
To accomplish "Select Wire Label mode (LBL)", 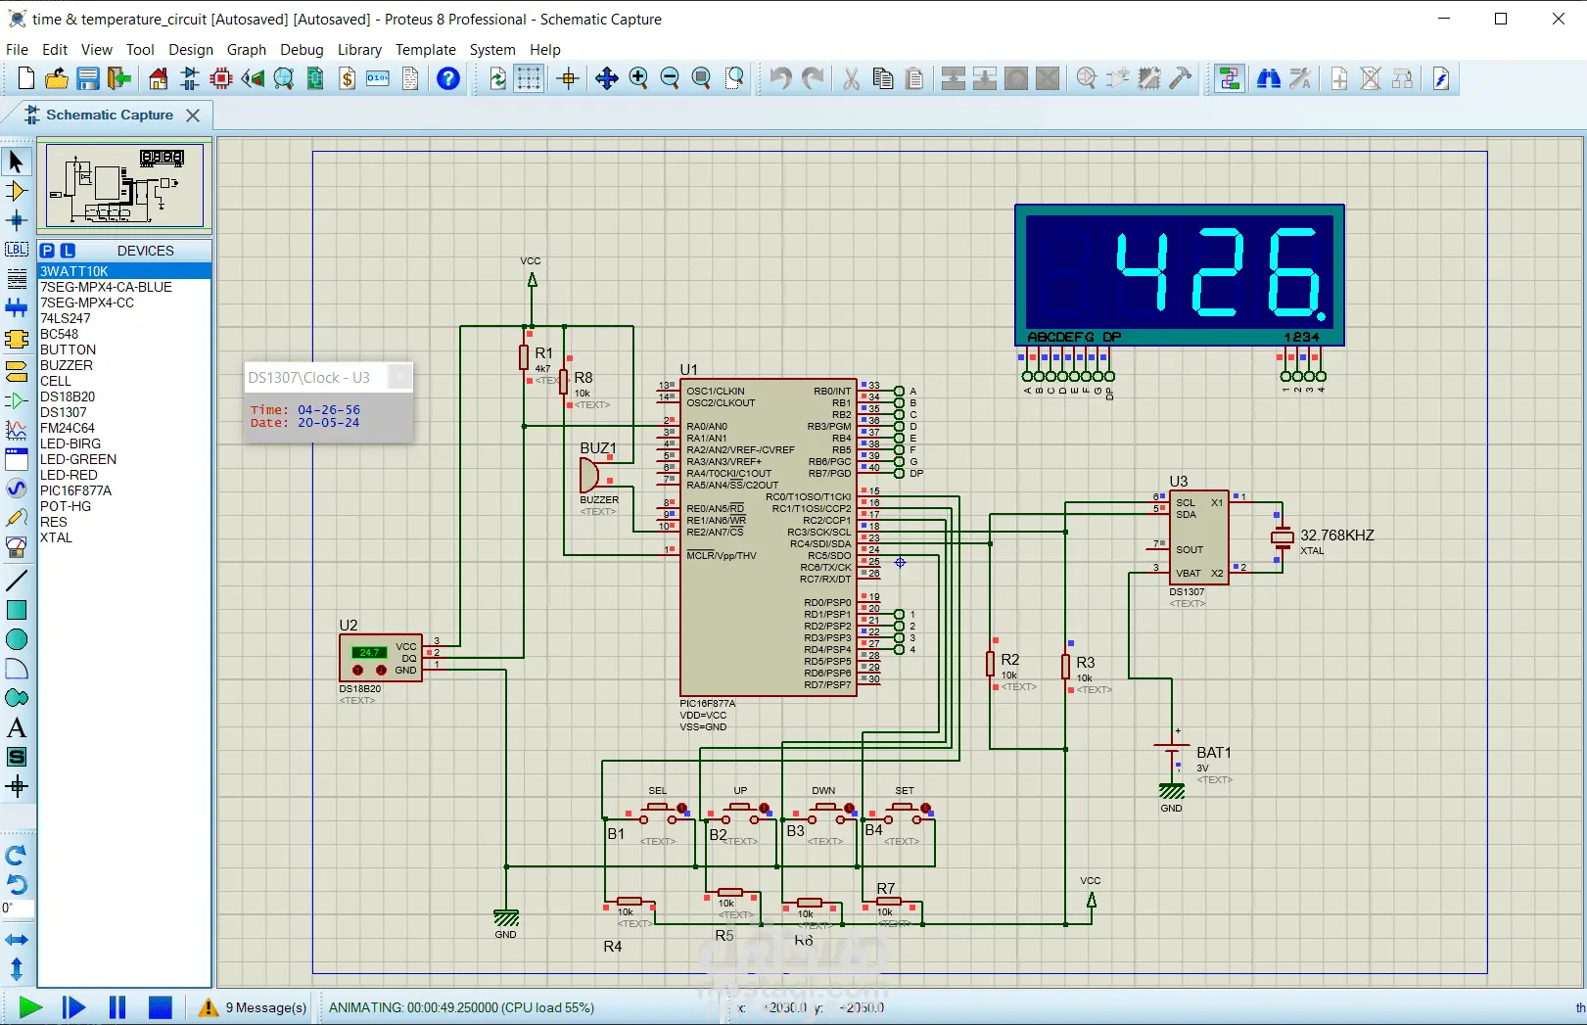I will [17, 250].
